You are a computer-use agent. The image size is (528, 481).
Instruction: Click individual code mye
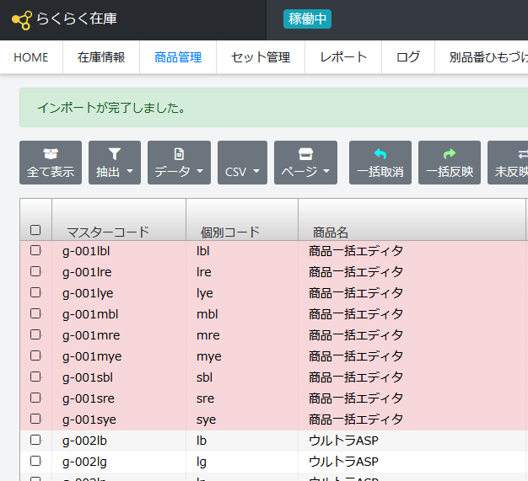209,356
